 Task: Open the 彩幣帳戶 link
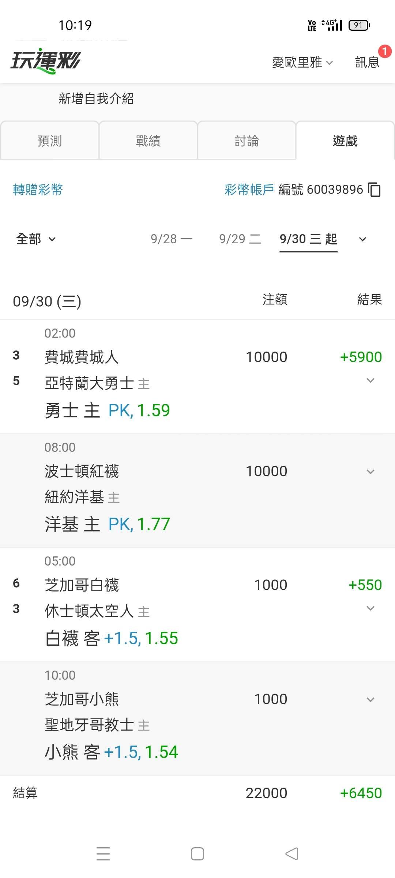249,190
